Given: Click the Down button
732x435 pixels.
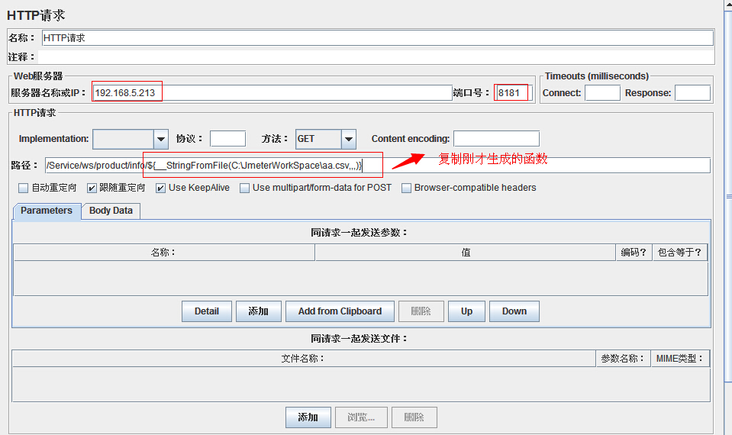Looking at the screenshot, I should (x=514, y=311).
